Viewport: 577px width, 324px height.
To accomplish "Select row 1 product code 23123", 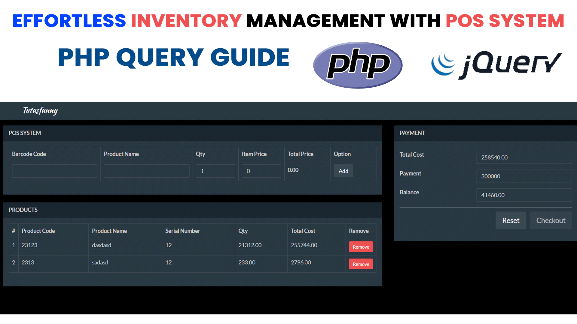I will pyautogui.click(x=29, y=245).
